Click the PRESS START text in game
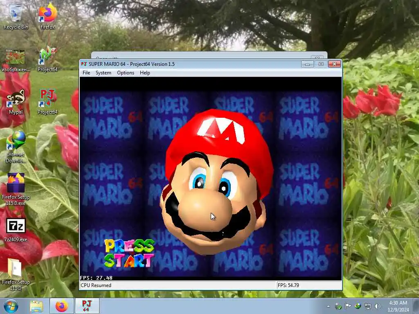 [x=129, y=253]
